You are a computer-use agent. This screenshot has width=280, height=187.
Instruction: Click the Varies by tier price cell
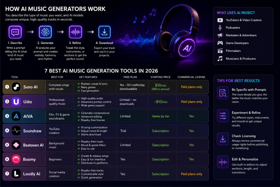(x=161, y=116)
